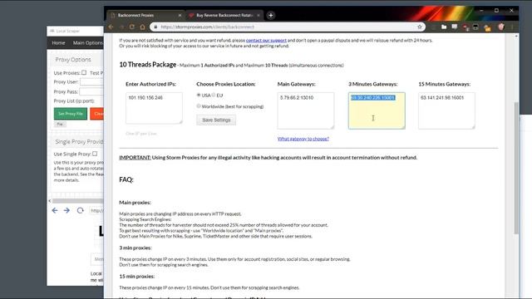The image size is (532, 299).
Task: Open 'What gateway to choose?' link
Action: (303, 139)
